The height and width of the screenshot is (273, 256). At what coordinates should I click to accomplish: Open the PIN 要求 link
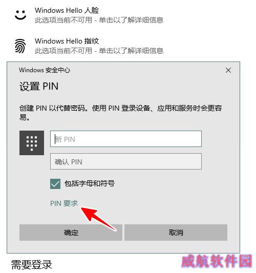(64, 203)
